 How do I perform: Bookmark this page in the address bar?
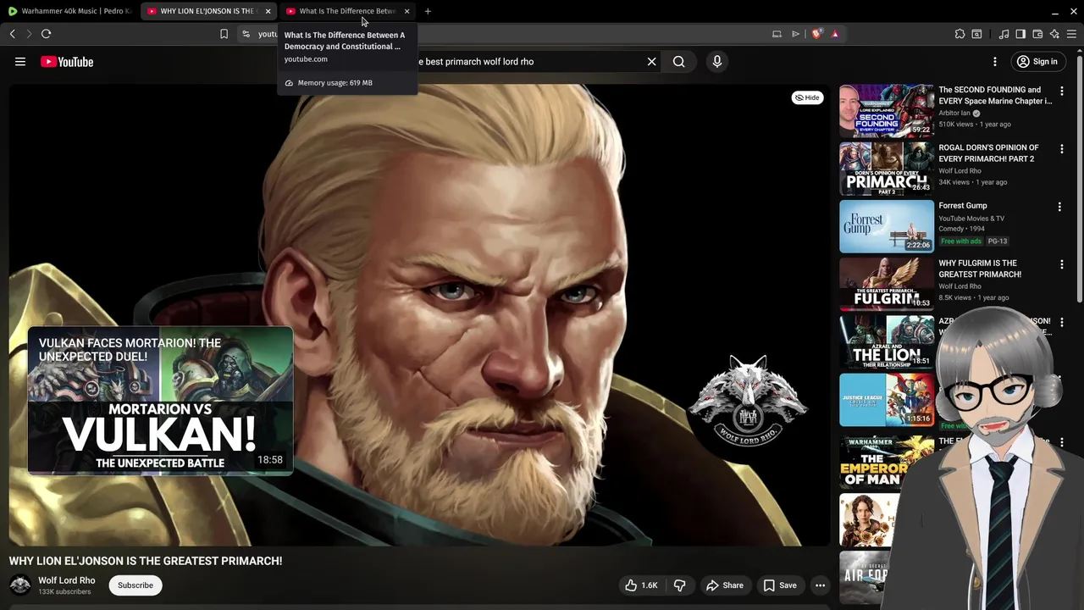click(x=224, y=34)
